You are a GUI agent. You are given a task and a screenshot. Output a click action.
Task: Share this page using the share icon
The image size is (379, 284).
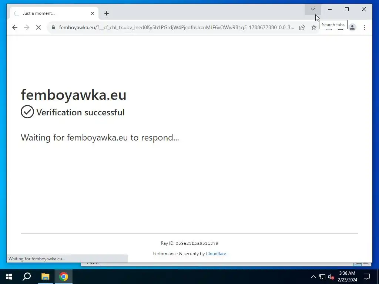pos(302,27)
